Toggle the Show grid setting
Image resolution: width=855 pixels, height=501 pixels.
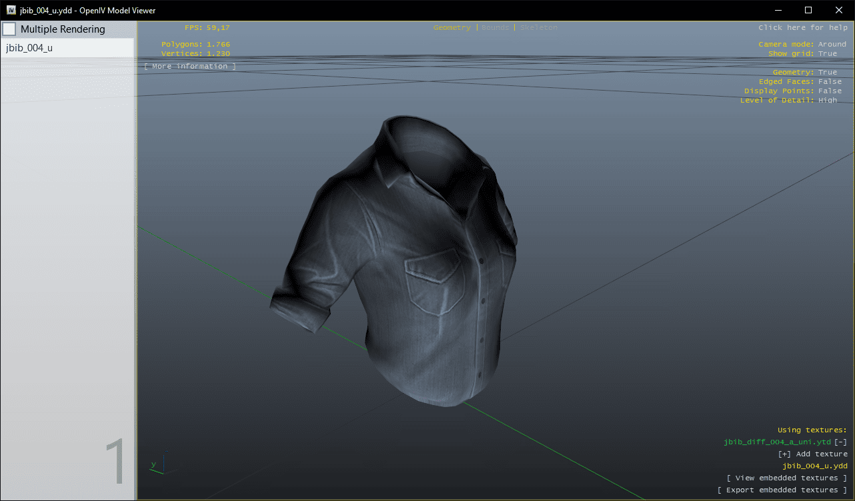[x=827, y=54]
